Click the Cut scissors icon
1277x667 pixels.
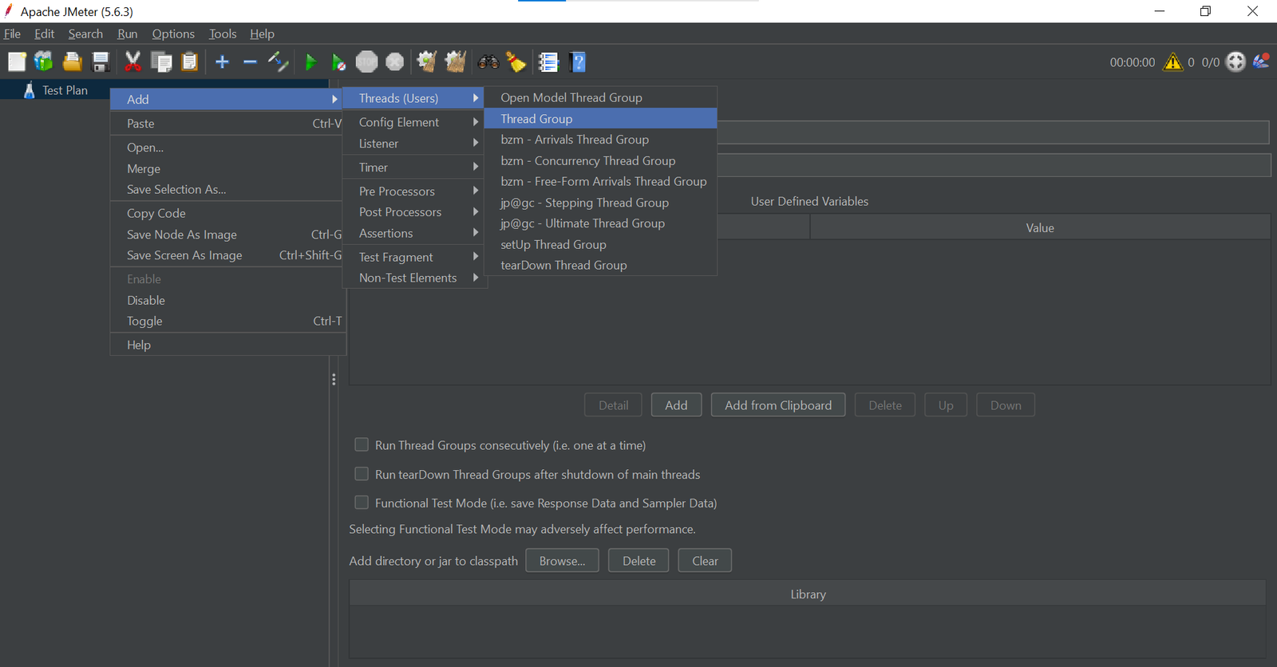[132, 61]
